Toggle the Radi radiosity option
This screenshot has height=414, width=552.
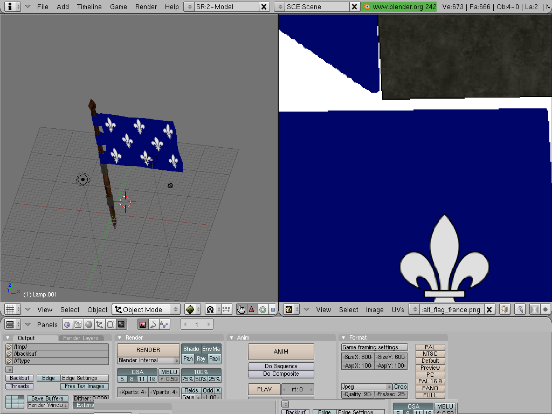[215, 358]
